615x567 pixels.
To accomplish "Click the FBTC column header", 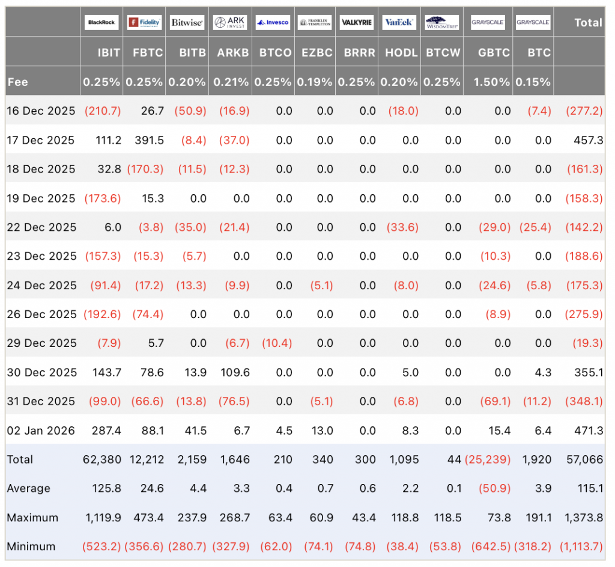I will pyautogui.click(x=148, y=52).
